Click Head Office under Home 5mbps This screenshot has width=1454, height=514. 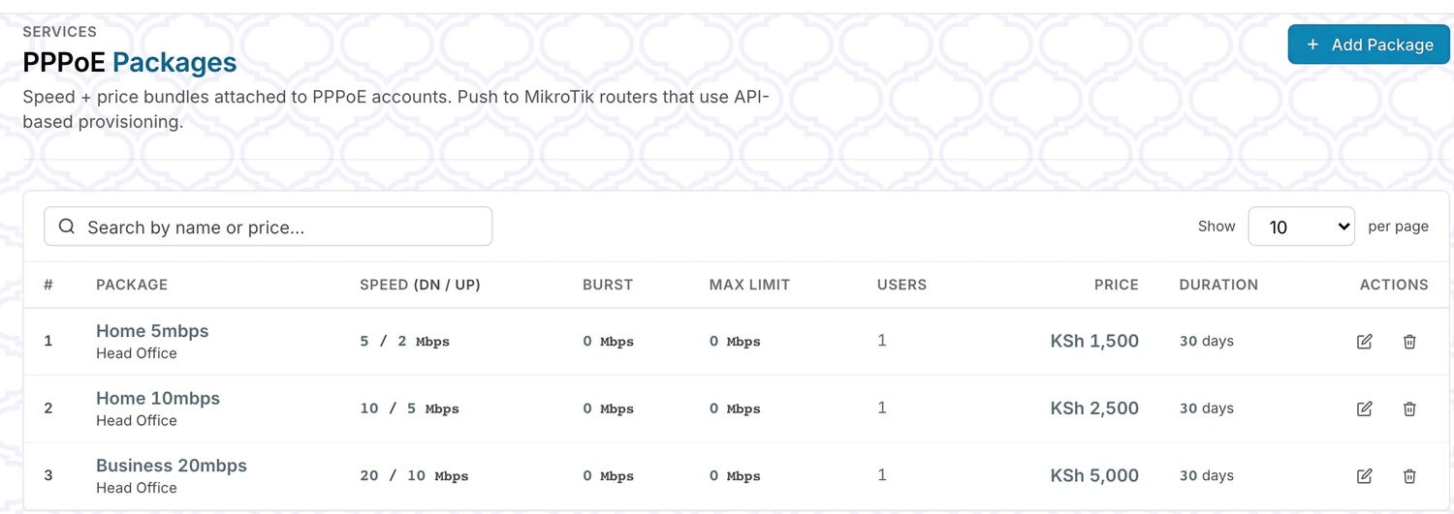[x=137, y=353]
